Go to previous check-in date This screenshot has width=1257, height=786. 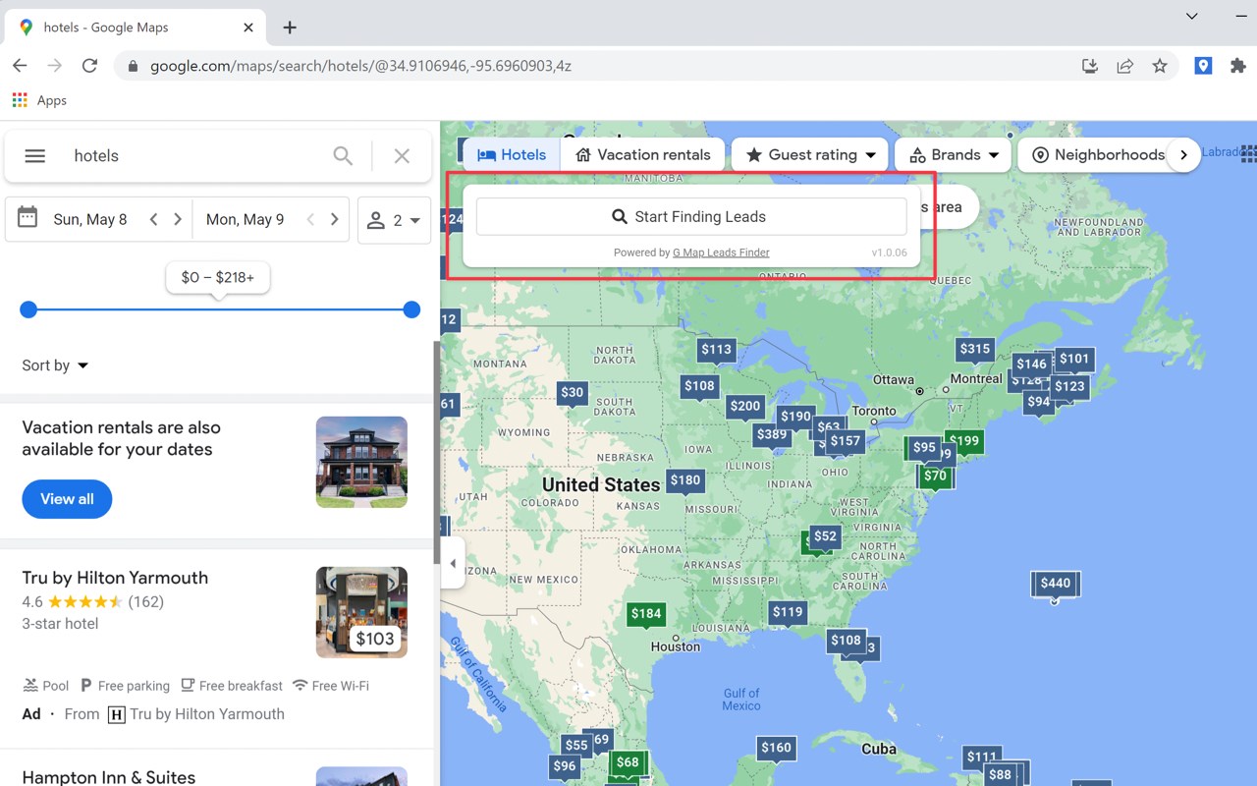[153, 219]
